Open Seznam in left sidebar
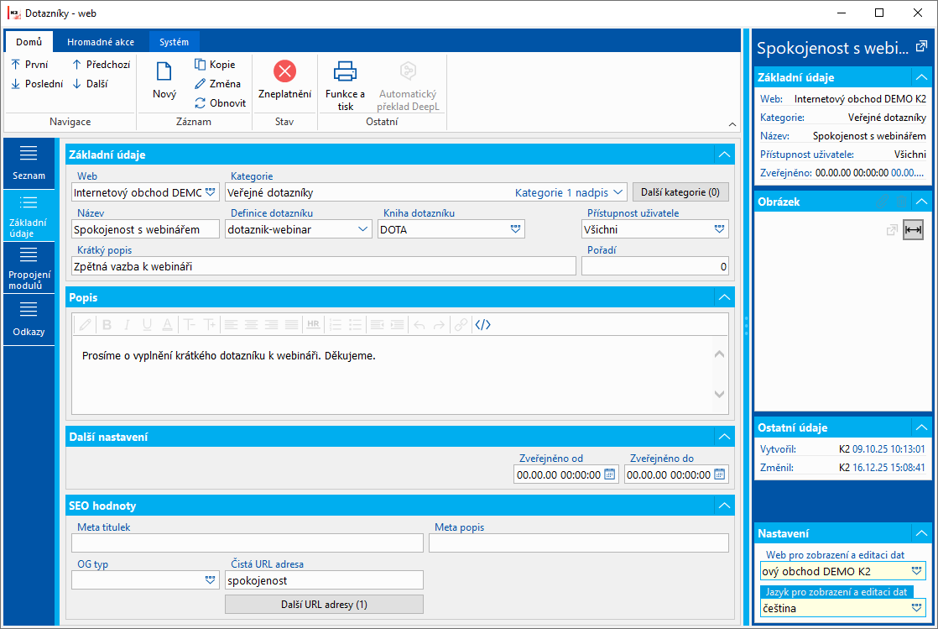938x629 pixels. click(29, 162)
